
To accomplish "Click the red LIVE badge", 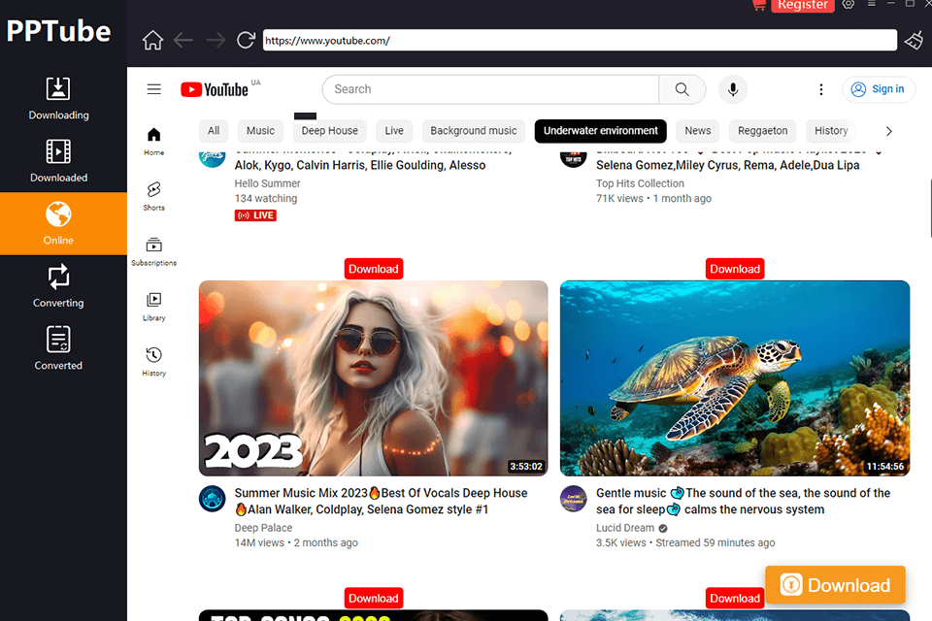I will pos(255,215).
